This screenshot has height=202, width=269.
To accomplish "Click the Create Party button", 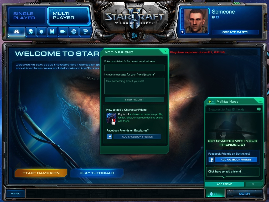I will click(235, 32).
